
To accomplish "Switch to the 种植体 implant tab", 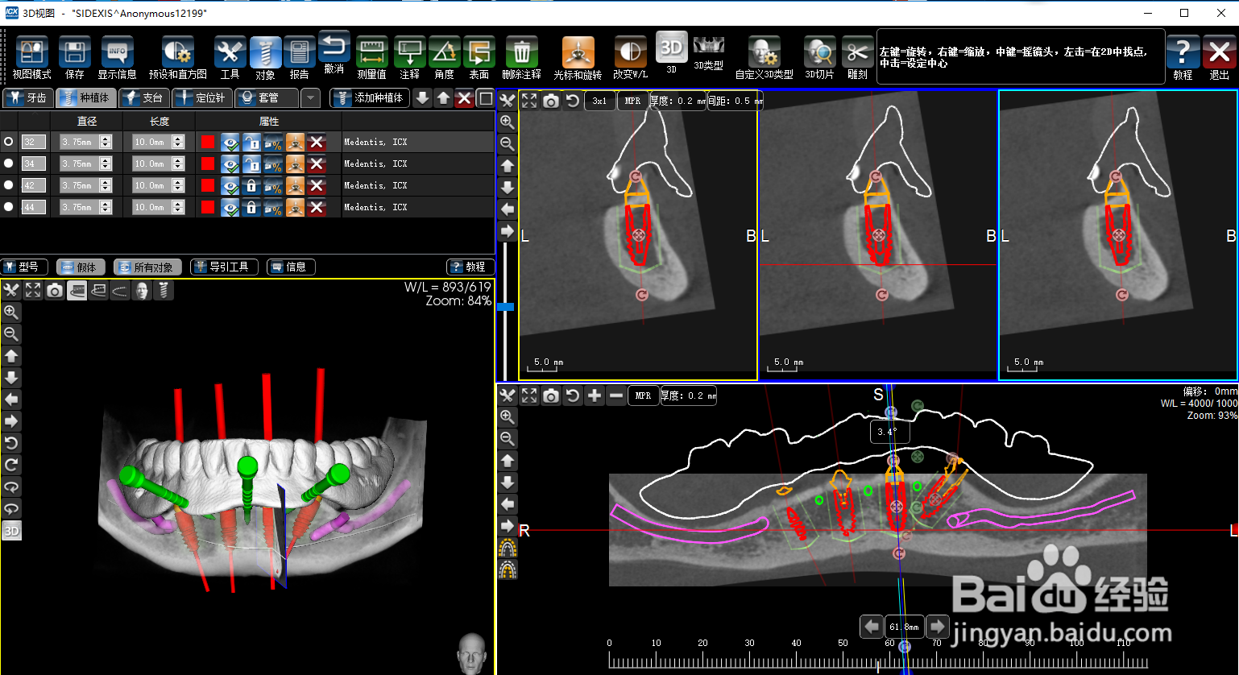I will click(x=85, y=98).
